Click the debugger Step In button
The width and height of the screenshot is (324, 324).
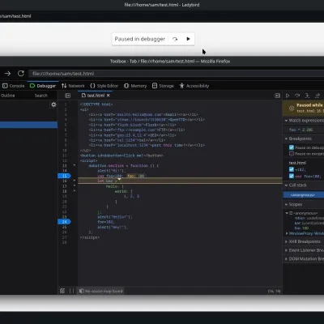[307, 96]
